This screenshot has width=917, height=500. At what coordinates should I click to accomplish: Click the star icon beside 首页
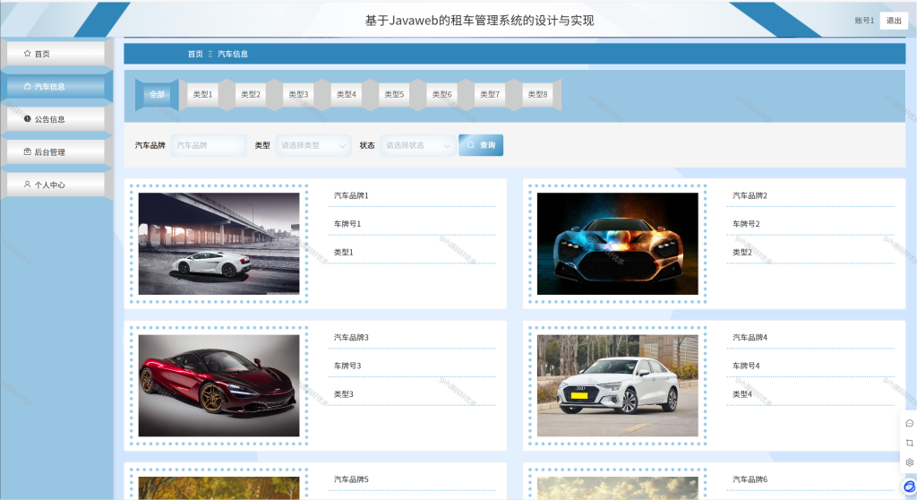[x=27, y=53]
